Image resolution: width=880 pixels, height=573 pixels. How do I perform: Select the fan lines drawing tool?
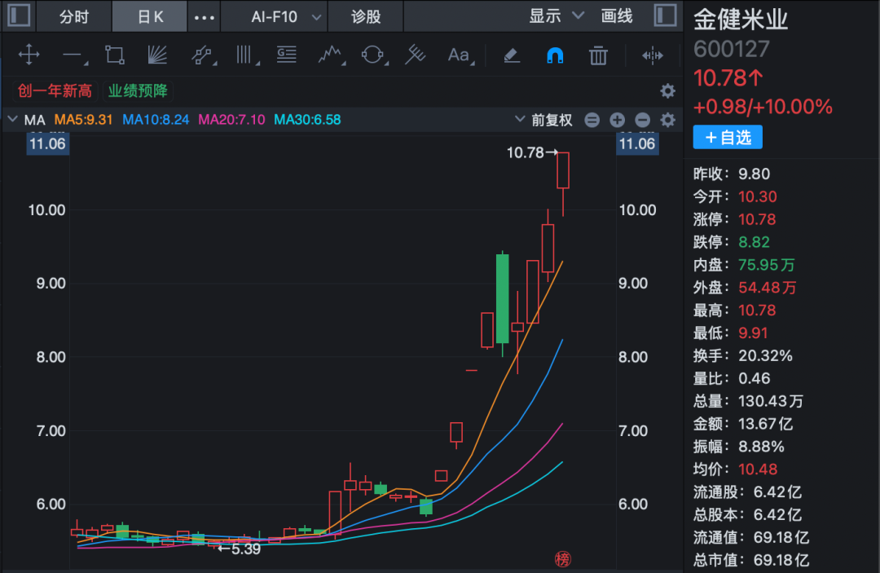tap(158, 55)
